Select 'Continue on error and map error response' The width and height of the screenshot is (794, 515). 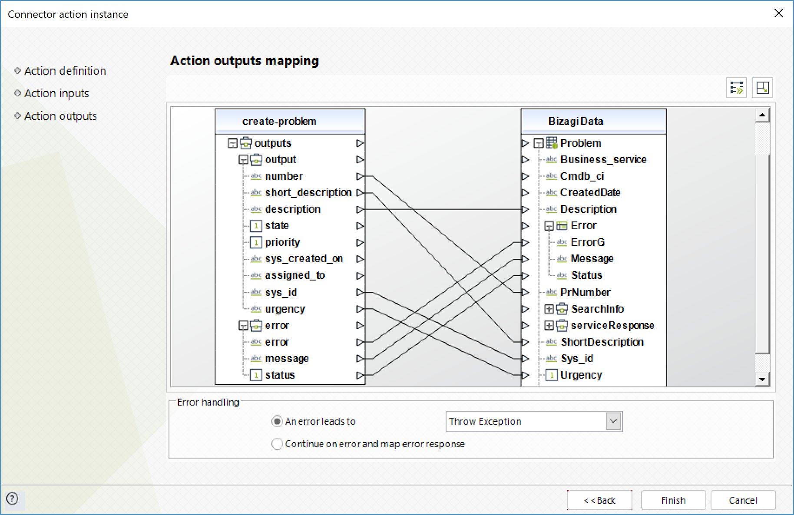point(277,444)
